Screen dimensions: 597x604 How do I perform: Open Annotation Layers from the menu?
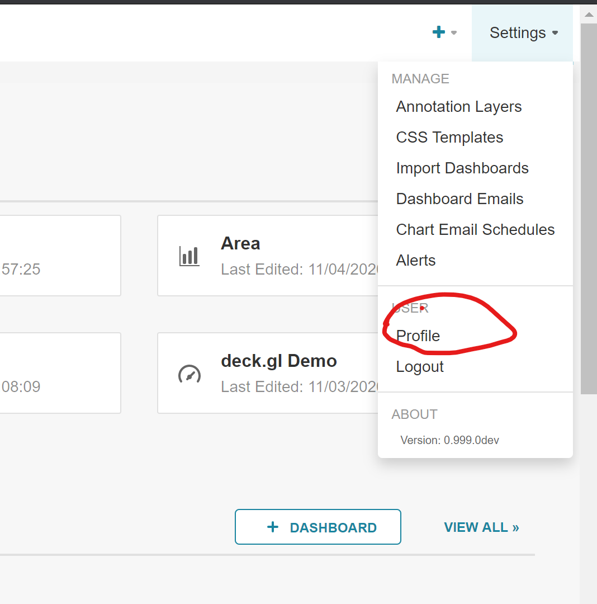point(458,106)
